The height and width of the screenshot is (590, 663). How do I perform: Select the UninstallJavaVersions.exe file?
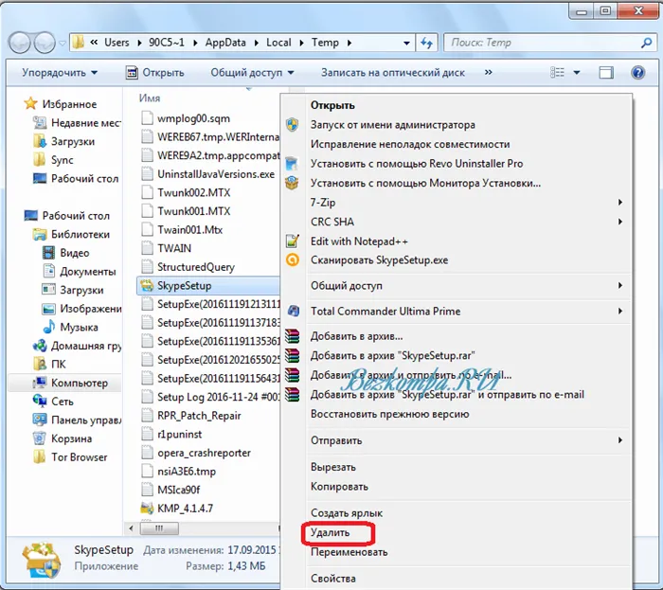click(208, 174)
